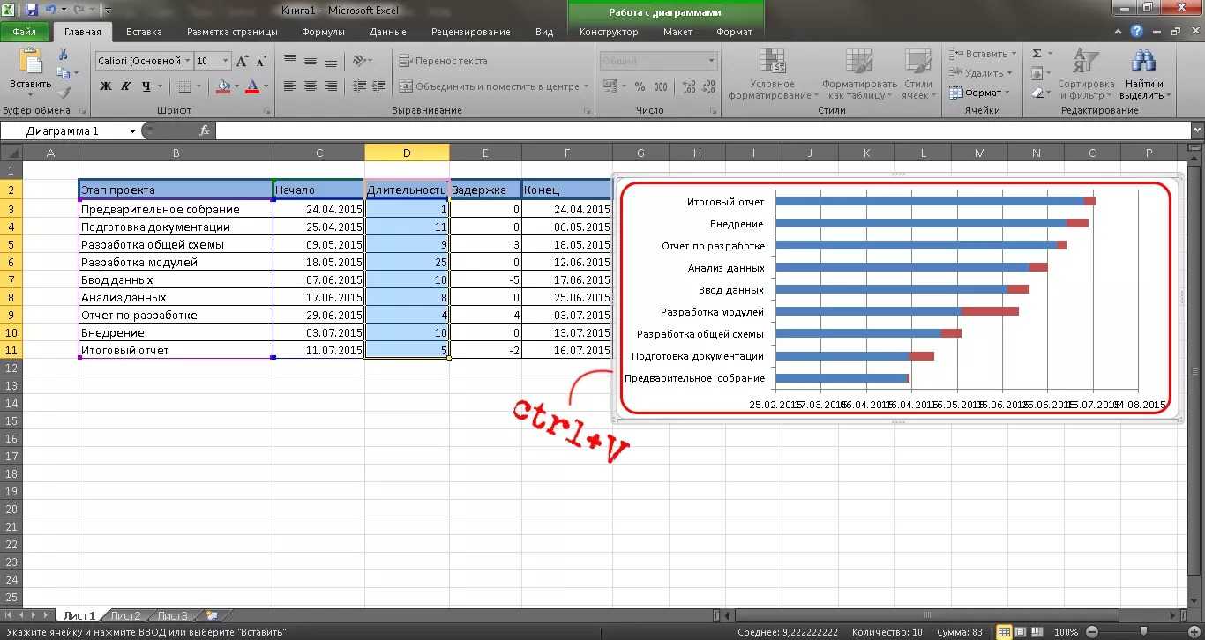Screen dimensions: 1205x640
Task: Open the font name Calibri dropdown
Action: coord(187,61)
